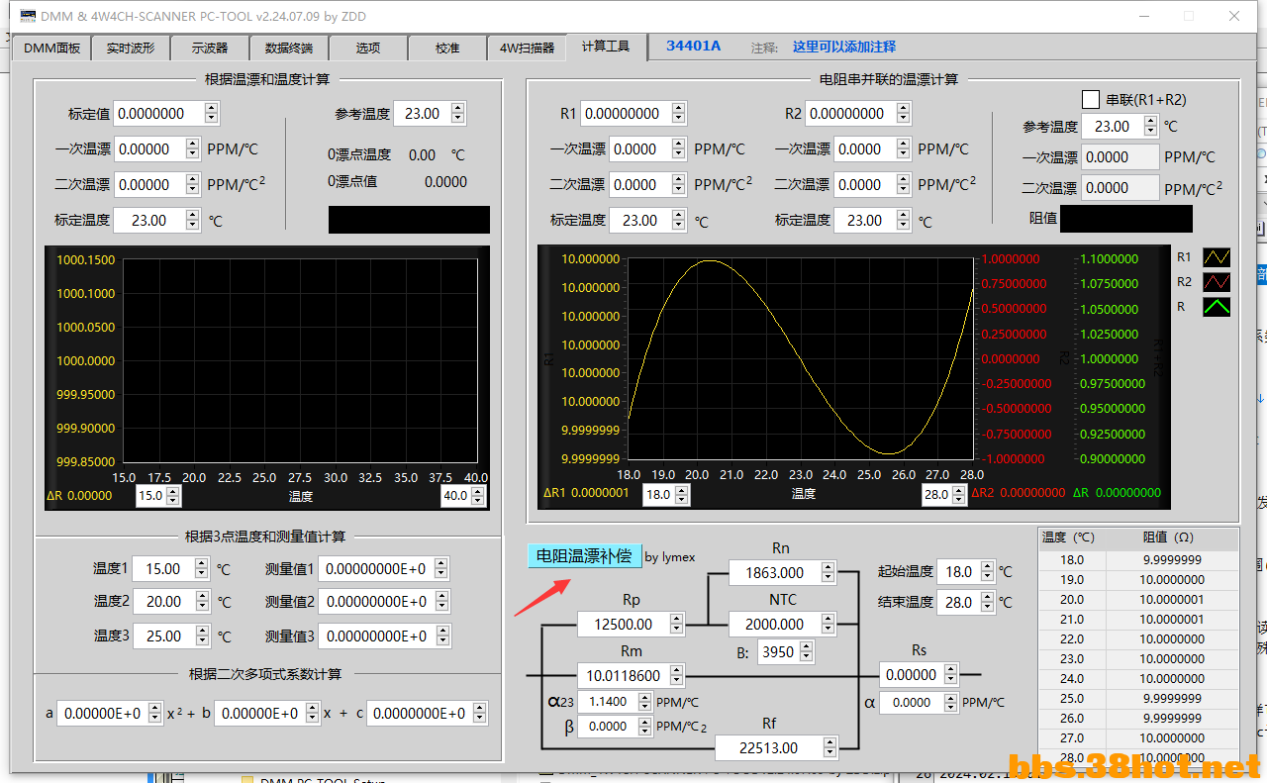Switch to the 4W扫描器 tab
1267x783 pixels.
(527, 48)
